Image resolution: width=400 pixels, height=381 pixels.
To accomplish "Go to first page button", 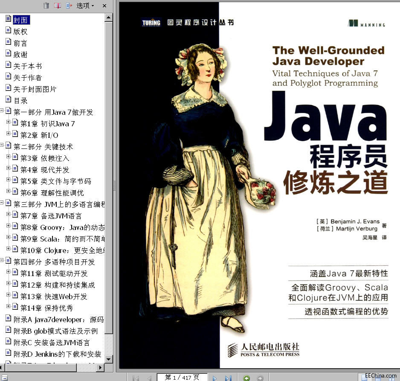I will 136,378.
